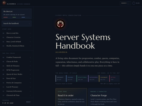Toggle read circle for Quests & Story Nodes
This screenshot has width=142, height=106.
30,74
